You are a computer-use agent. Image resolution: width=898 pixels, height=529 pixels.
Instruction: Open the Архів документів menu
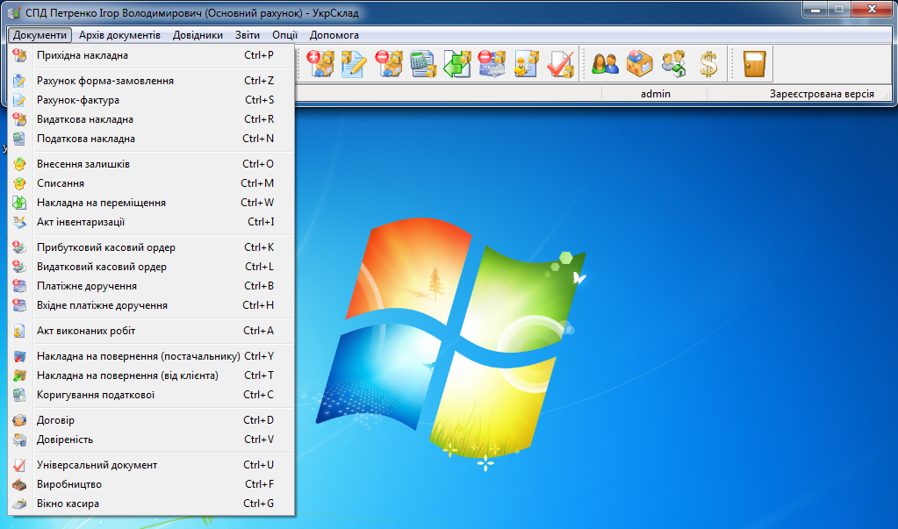[119, 35]
